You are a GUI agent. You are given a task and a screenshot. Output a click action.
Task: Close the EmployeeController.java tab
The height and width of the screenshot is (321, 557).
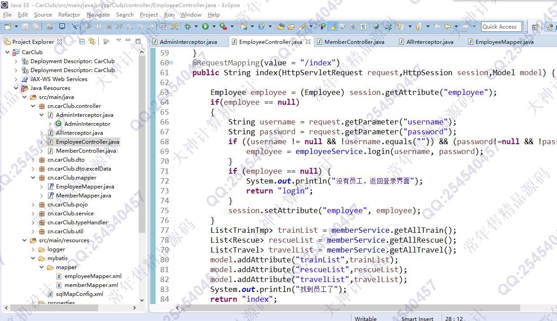pyautogui.click(x=308, y=42)
